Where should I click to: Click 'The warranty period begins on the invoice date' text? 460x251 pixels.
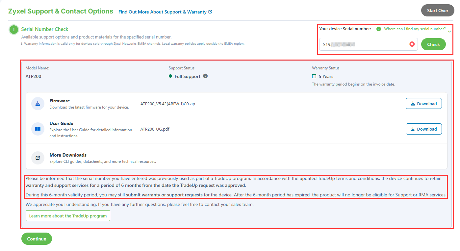click(x=353, y=84)
